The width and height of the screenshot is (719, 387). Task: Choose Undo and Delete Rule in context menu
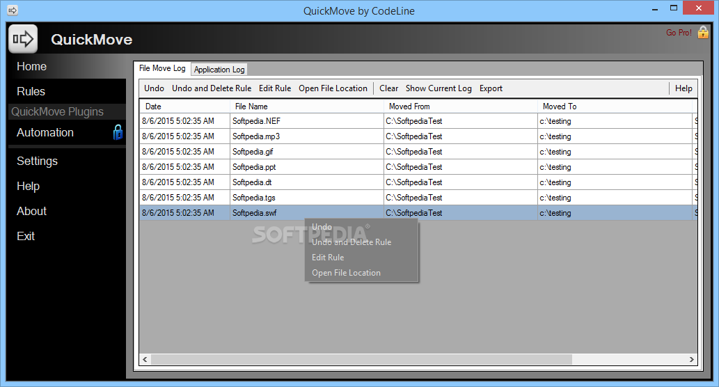click(x=351, y=242)
